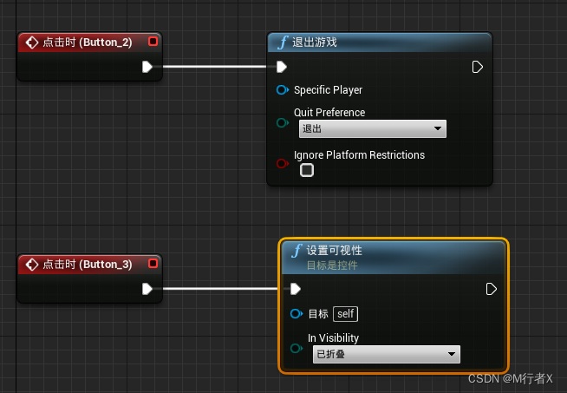Click the Button_2 event diamond icon
This screenshot has width=567, height=393.
click(x=32, y=43)
